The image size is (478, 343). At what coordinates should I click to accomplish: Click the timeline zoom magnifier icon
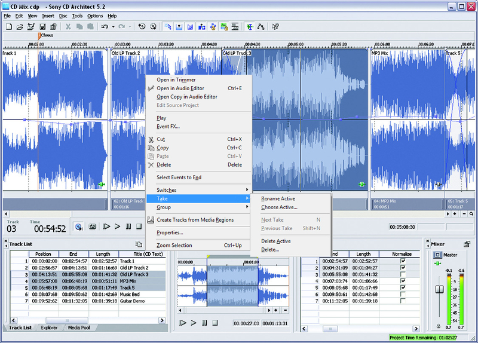471,214
